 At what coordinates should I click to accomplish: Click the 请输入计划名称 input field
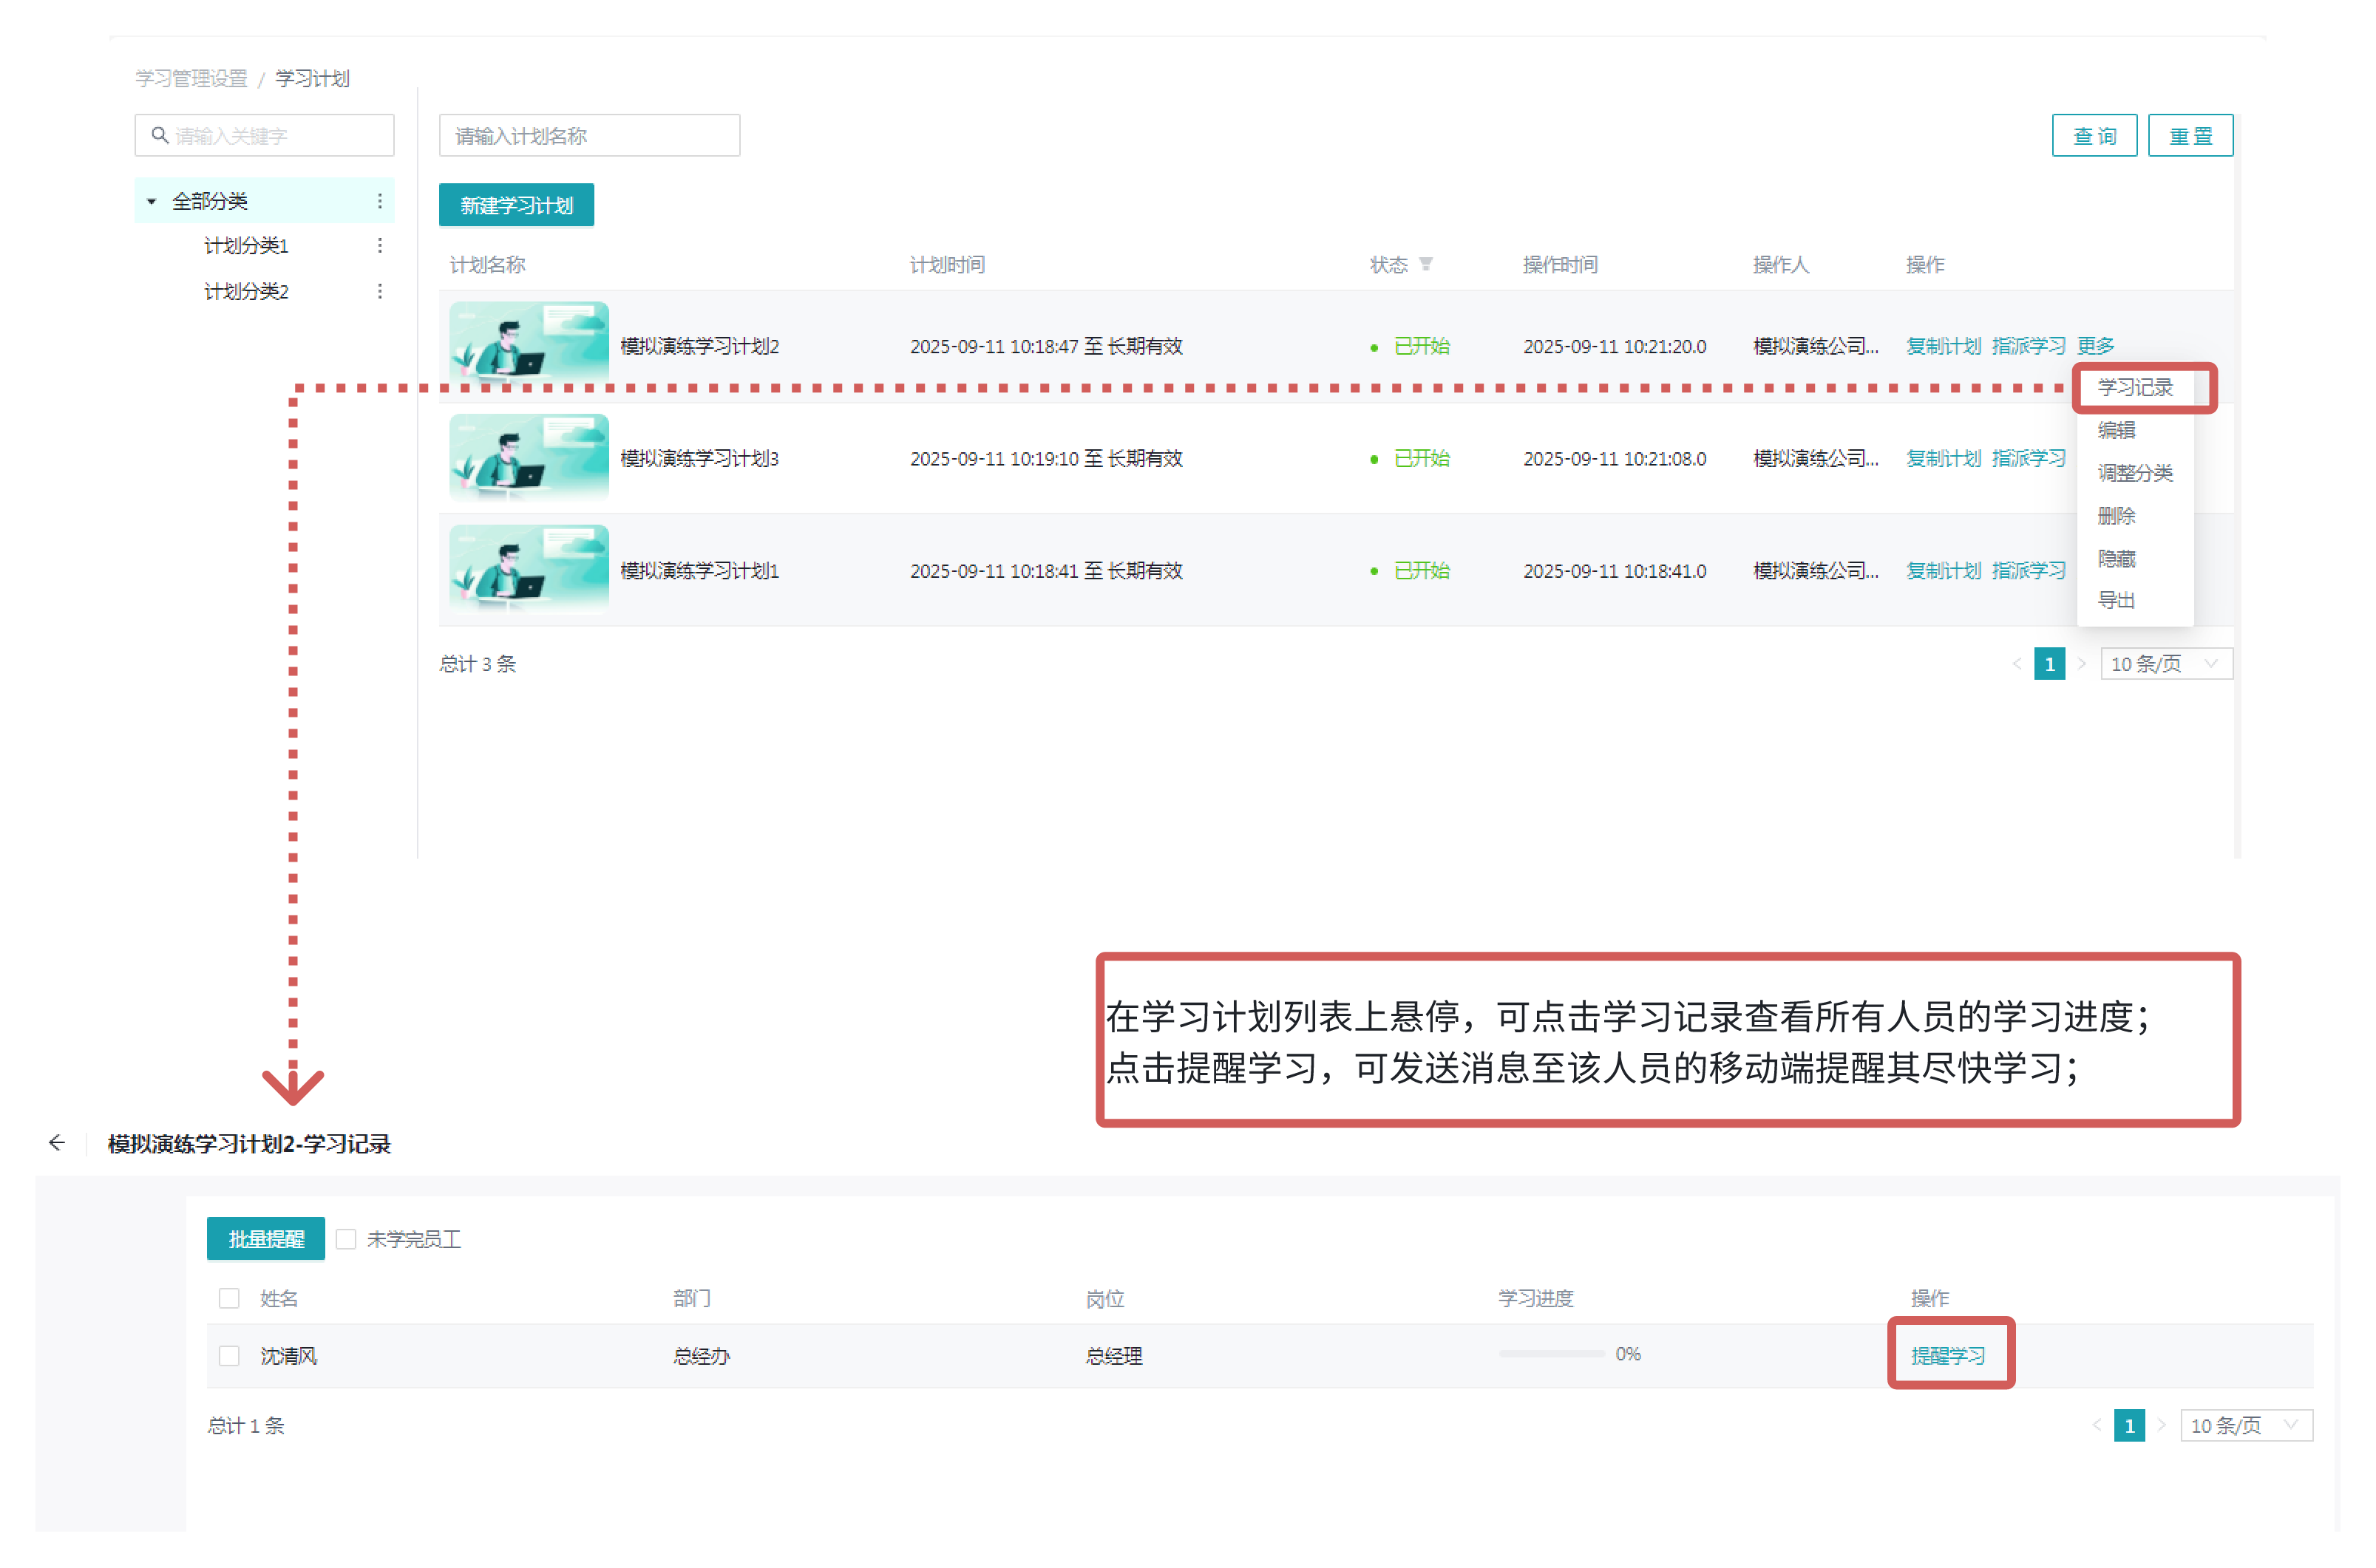point(589,136)
